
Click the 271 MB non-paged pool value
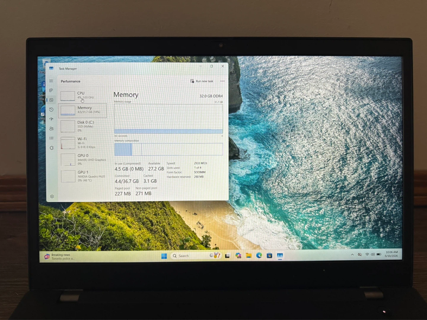pos(144,193)
